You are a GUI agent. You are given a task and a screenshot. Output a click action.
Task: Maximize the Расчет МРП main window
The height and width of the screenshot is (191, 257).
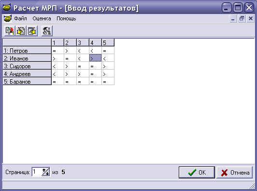pyautogui.click(x=238, y=8)
